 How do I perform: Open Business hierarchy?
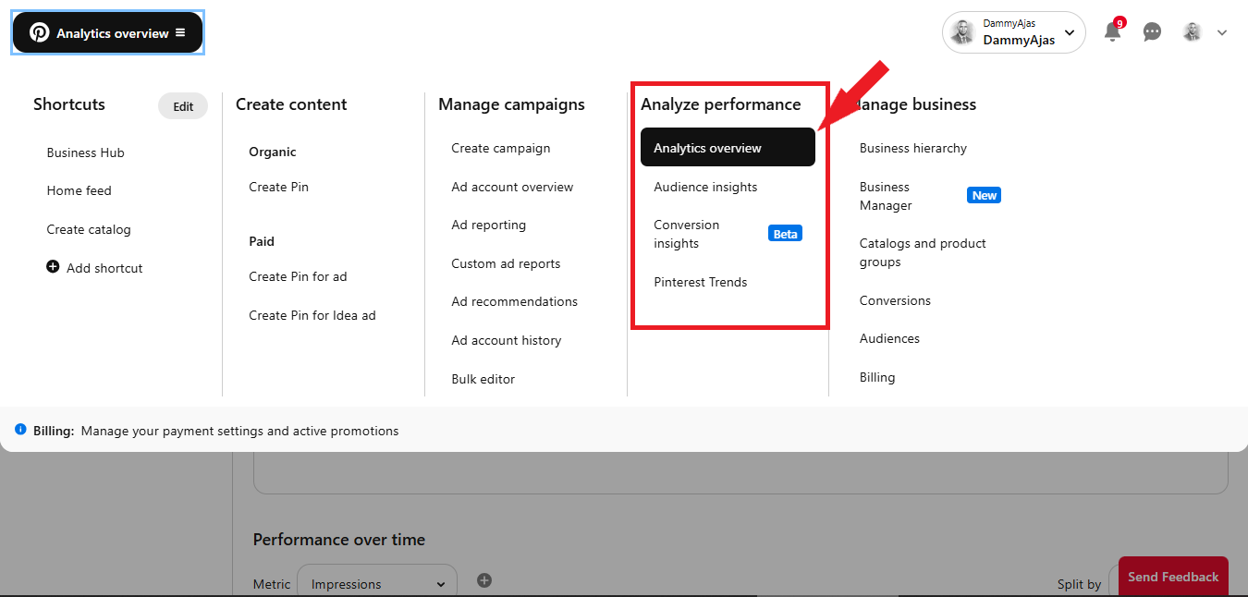[x=913, y=148]
